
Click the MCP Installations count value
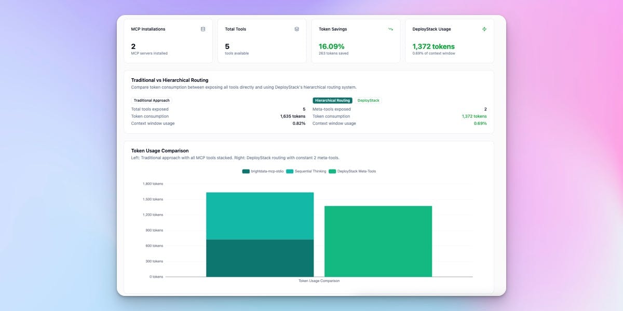point(134,46)
